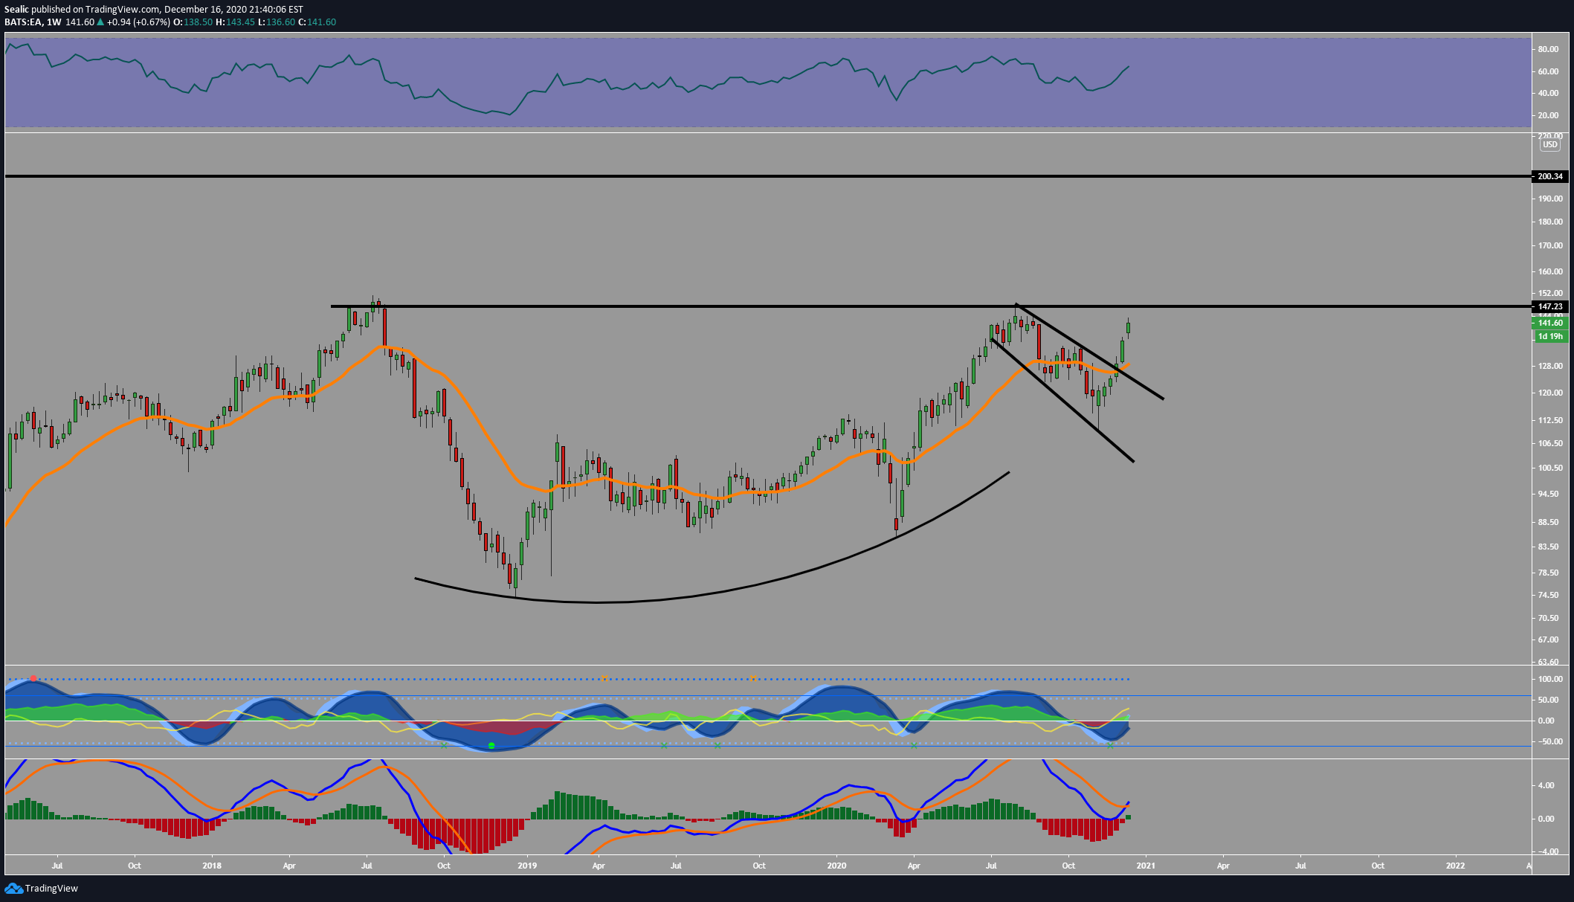
Task: Open the USD currency label on price axis
Action: point(1550,145)
